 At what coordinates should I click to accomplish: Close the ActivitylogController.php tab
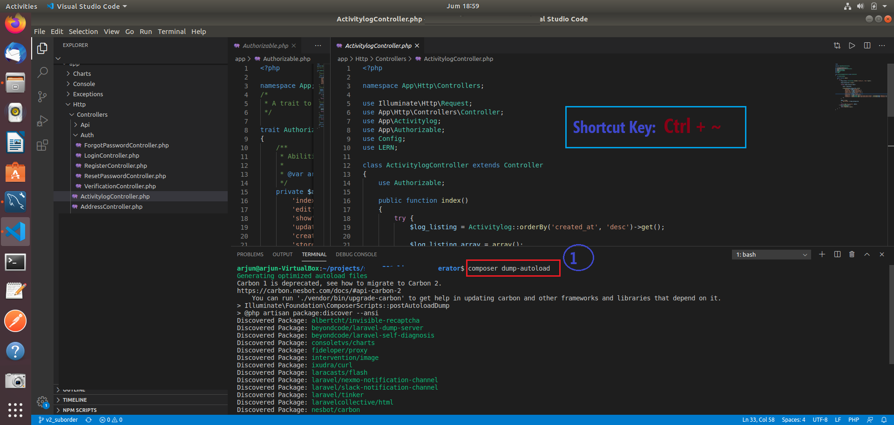pos(417,46)
